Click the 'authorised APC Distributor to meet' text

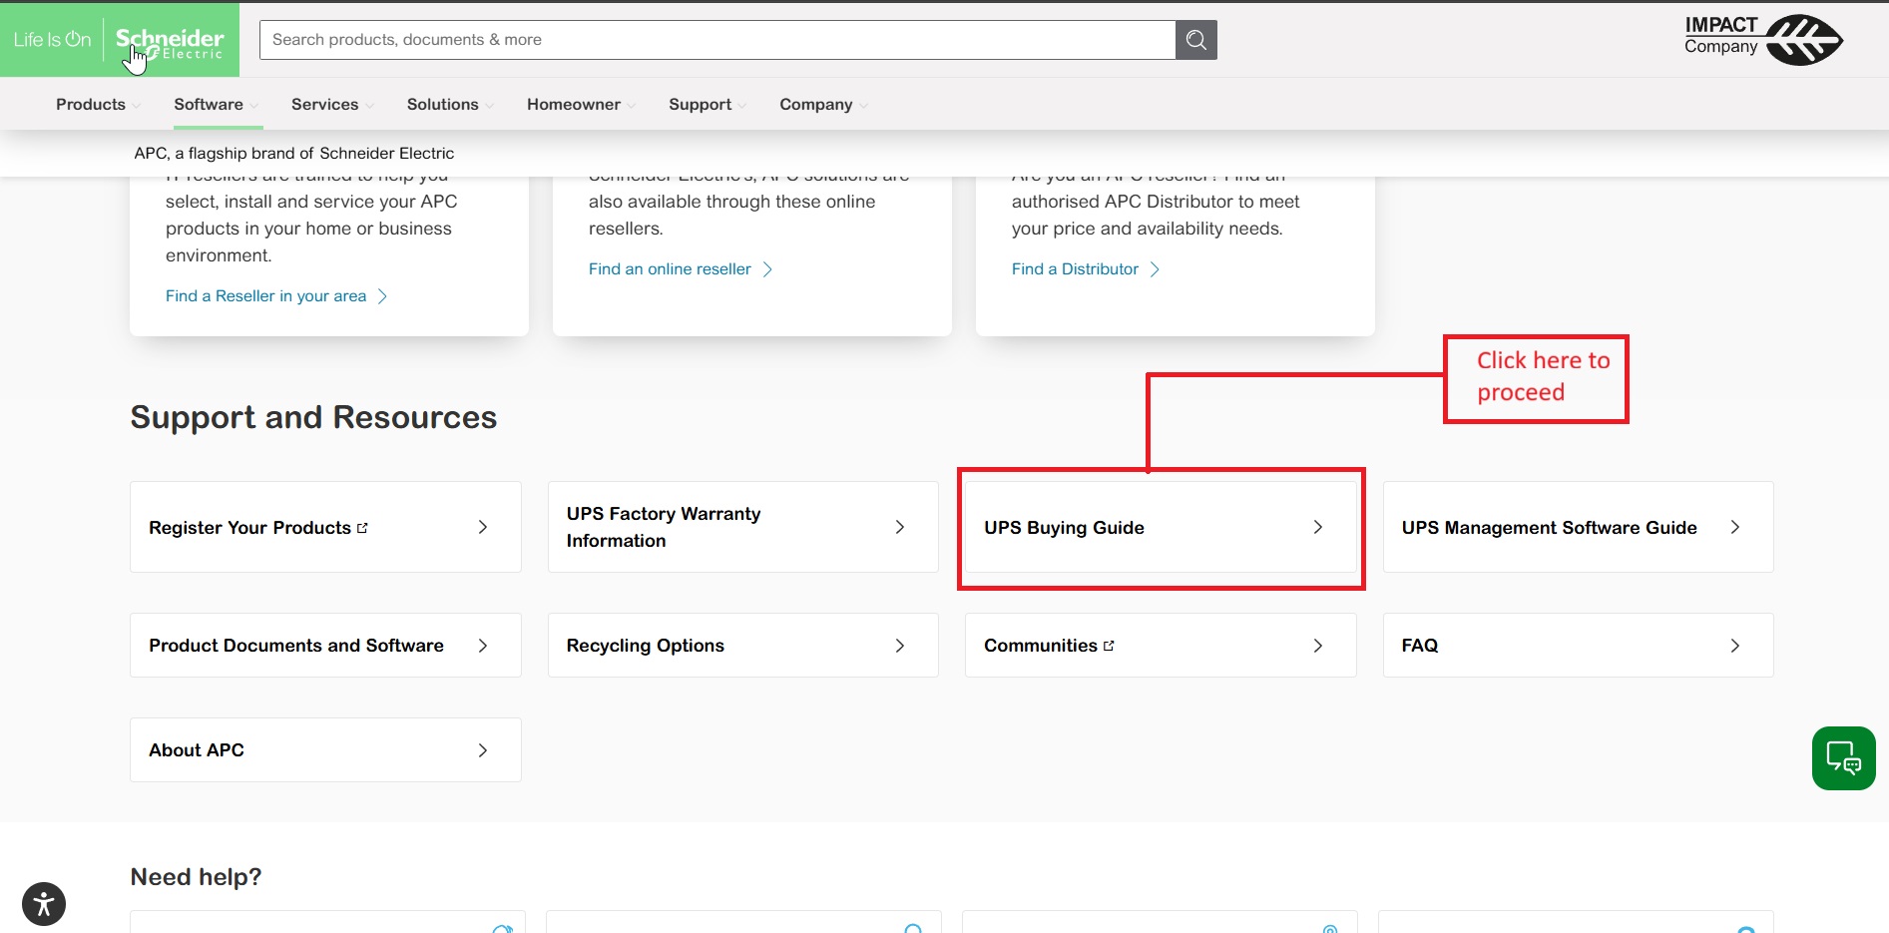[x=1156, y=202]
